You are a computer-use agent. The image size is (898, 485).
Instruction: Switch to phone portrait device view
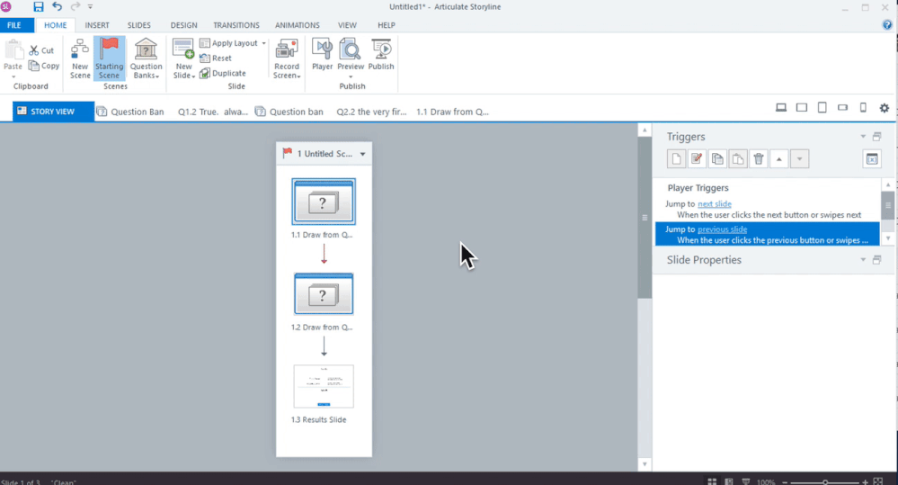(x=863, y=108)
